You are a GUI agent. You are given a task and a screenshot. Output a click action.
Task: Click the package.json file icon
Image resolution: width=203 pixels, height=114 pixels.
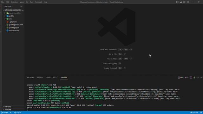[8, 28]
